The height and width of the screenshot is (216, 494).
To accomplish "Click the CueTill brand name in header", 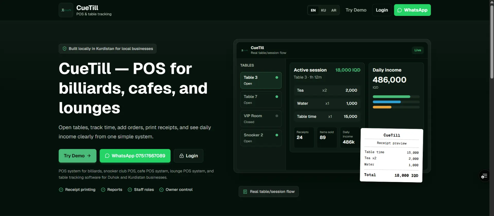I will [x=87, y=8].
